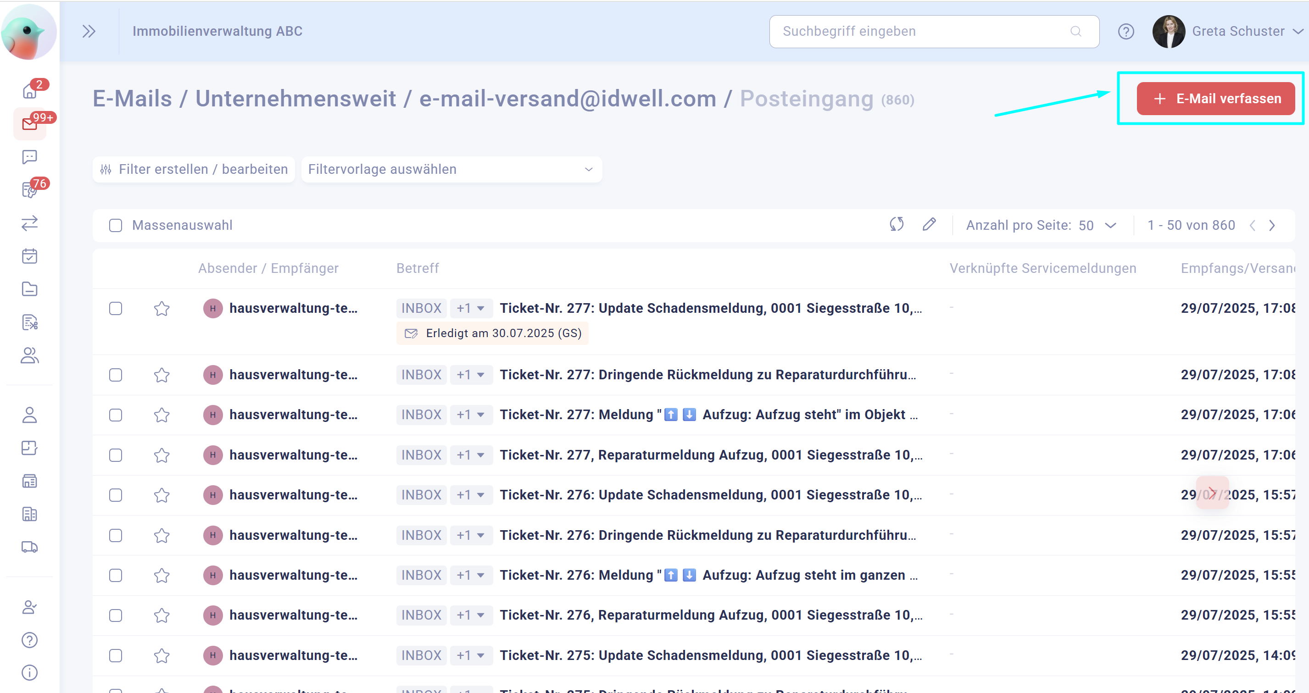Click the E-Mails breadcrumb
Viewport: 1309px width, 693px height.
(132, 99)
